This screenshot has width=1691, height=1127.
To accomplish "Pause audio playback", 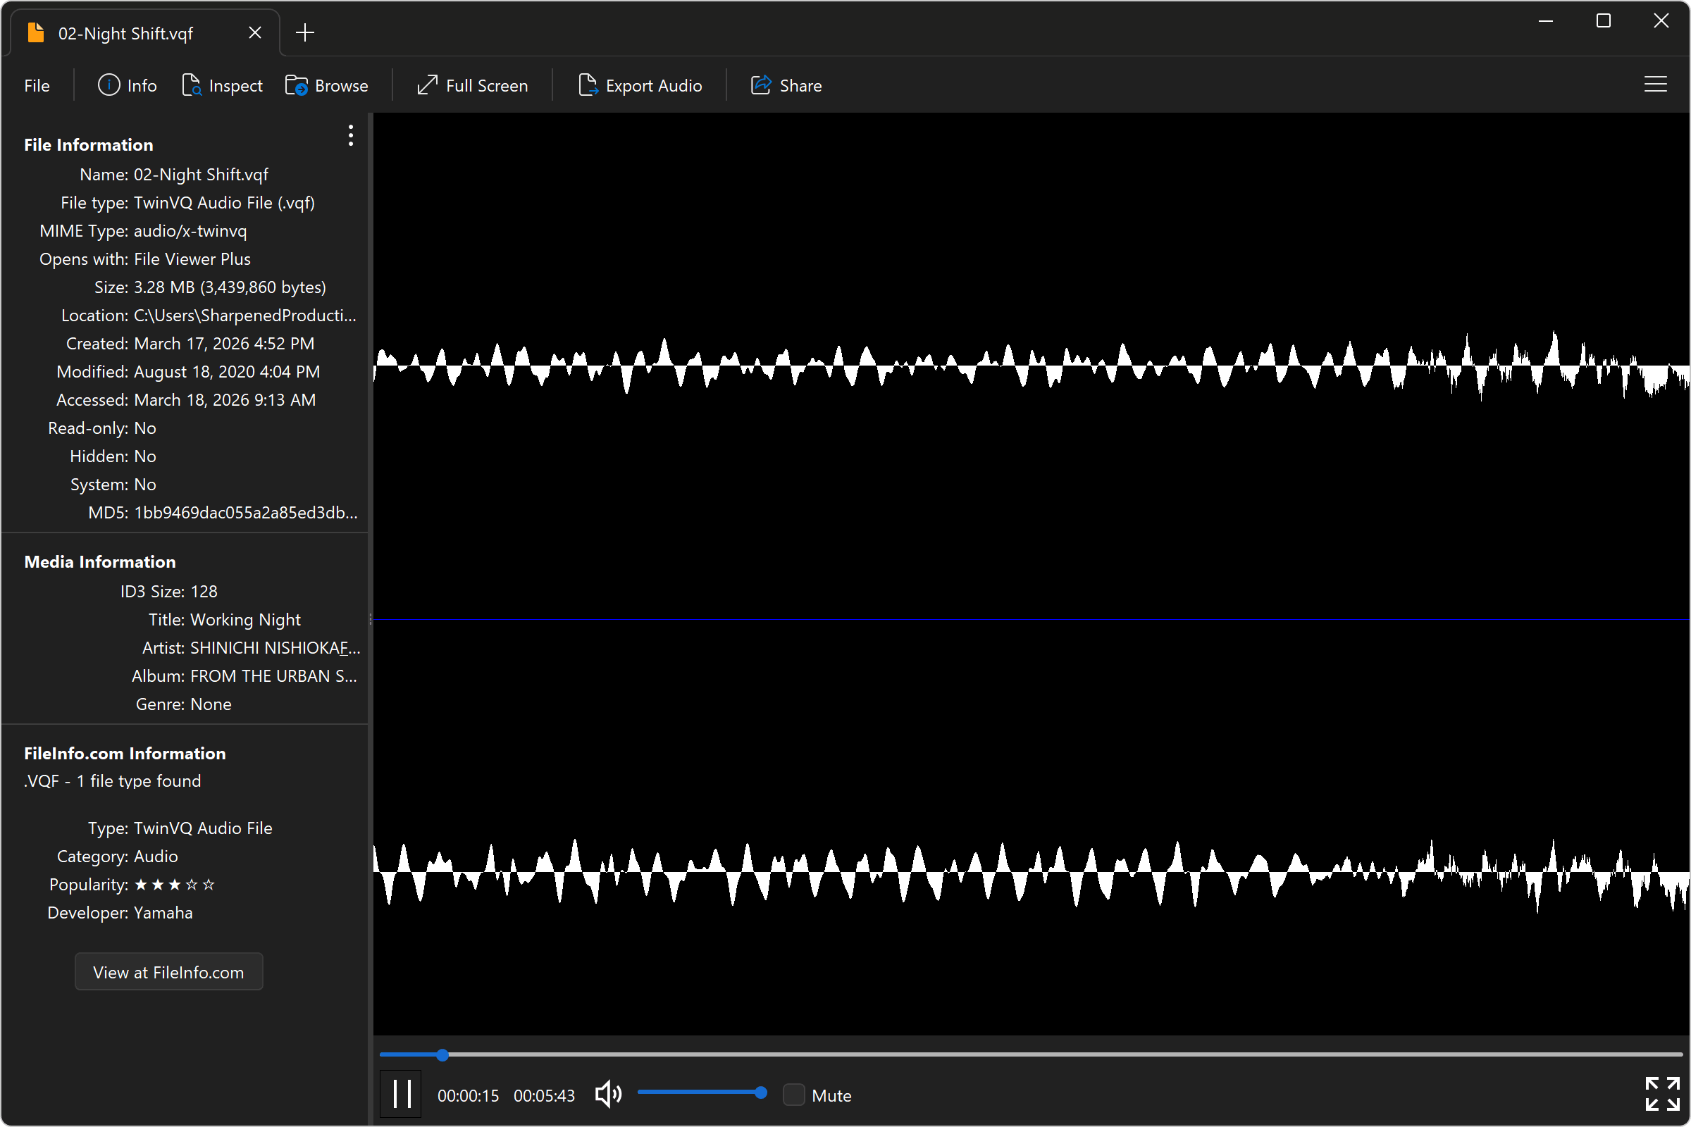I will point(401,1094).
